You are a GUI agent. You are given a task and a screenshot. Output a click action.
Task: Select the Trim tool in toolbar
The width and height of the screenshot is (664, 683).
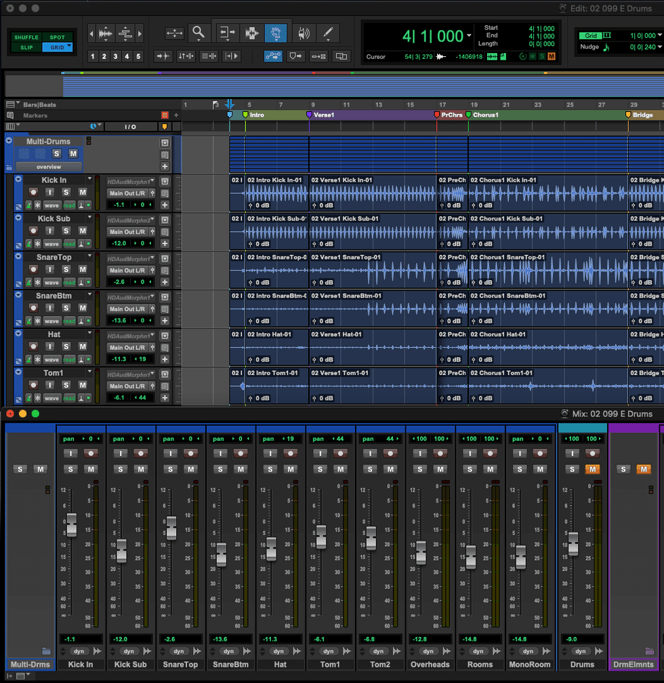pyautogui.click(x=227, y=33)
